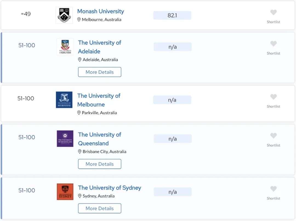Image resolution: width=296 pixels, height=221 pixels.
Task: Open The University of Melbourne link
Action: pos(99,100)
